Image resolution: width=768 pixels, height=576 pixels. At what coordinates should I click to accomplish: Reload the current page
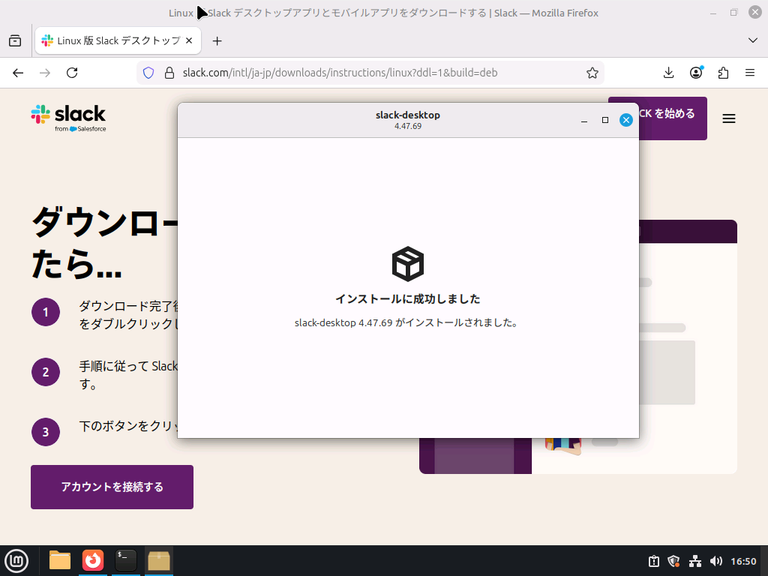click(x=72, y=72)
